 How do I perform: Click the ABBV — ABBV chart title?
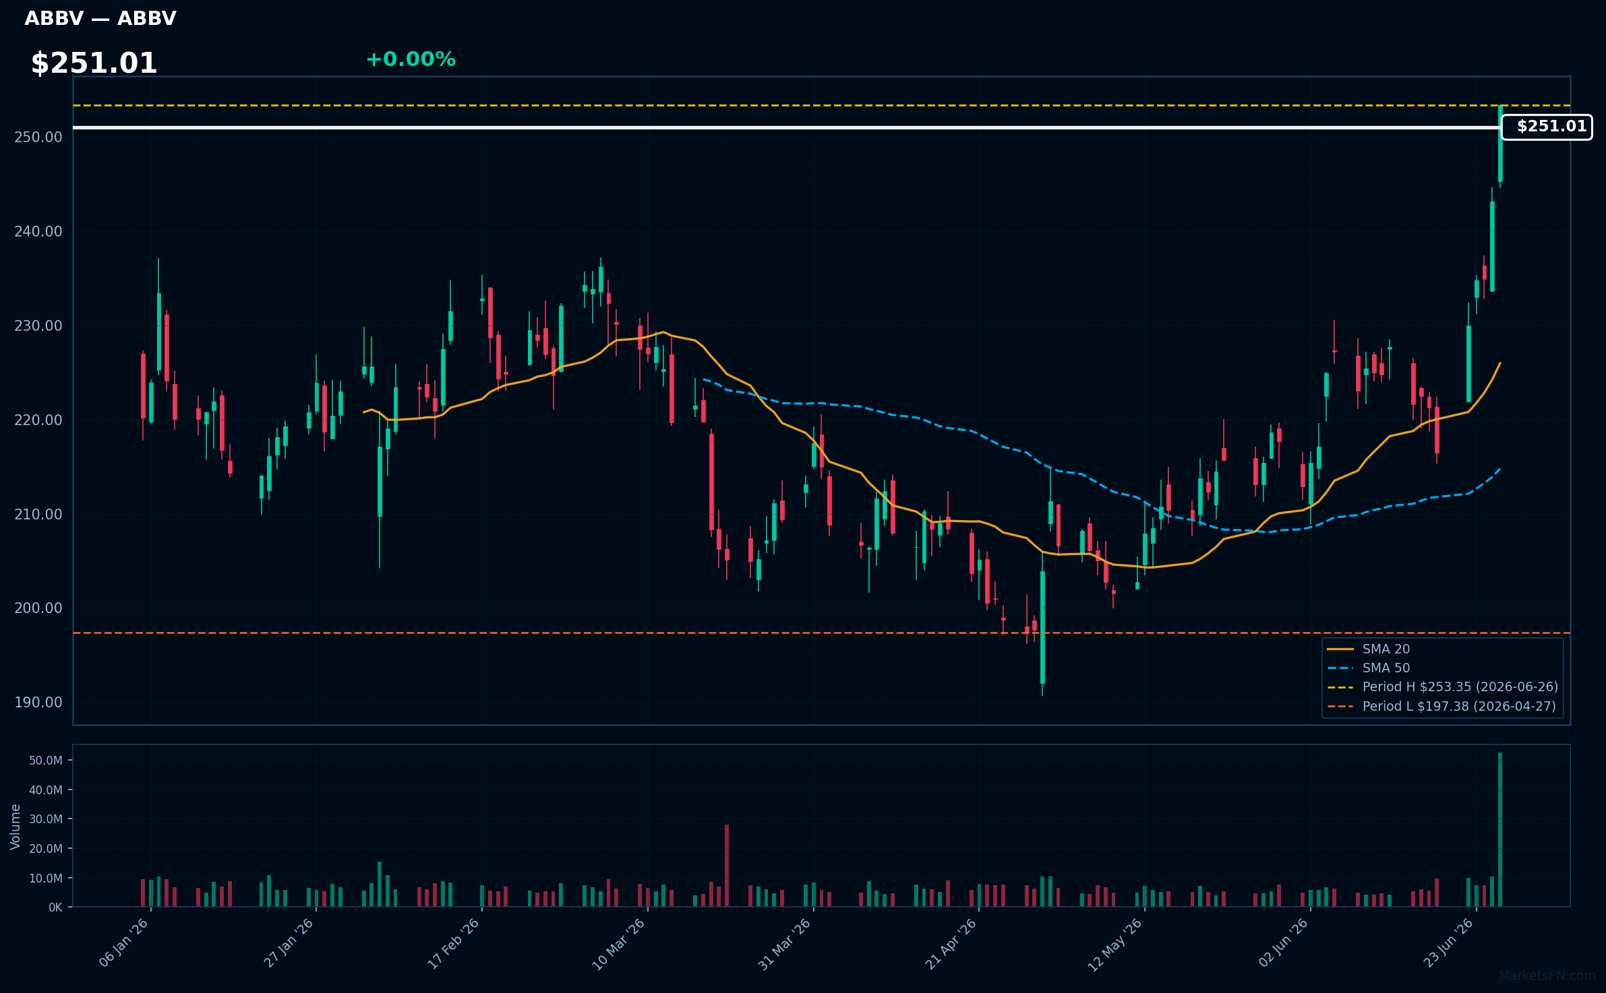100,18
